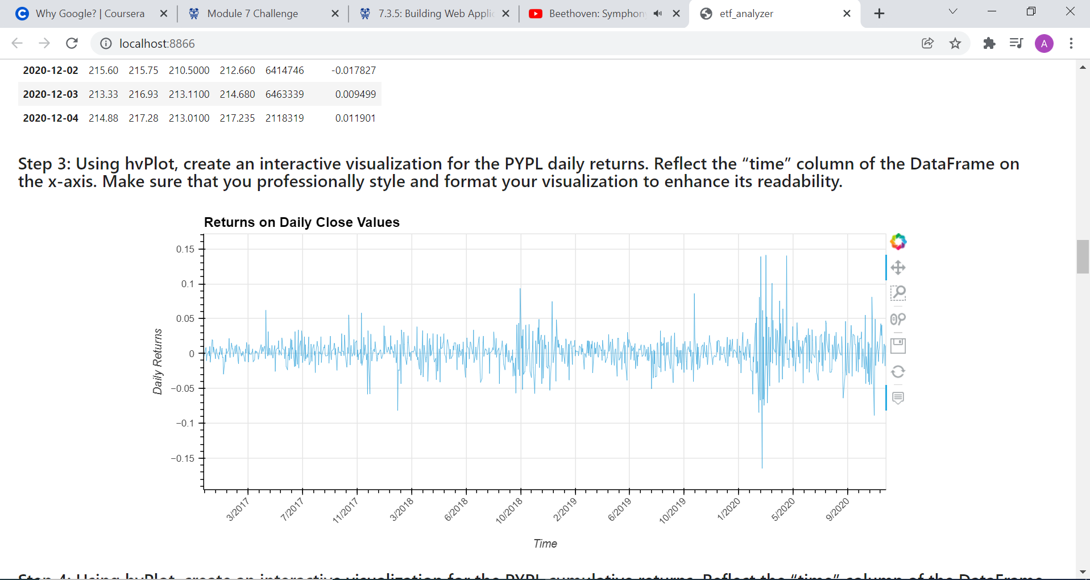Viewport: 1090px width, 580px height.
Task: Select the Box Zoom tool
Action: tap(898, 293)
